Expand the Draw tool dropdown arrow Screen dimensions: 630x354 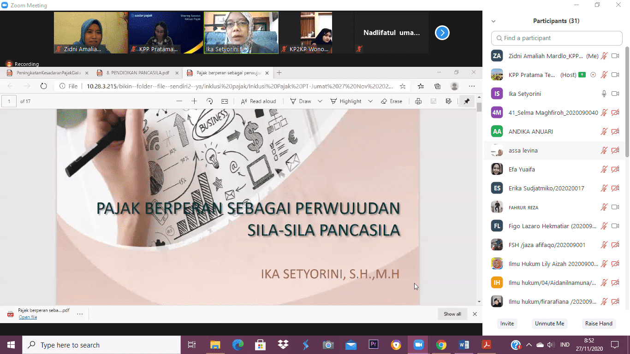click(x=320, y=101)
